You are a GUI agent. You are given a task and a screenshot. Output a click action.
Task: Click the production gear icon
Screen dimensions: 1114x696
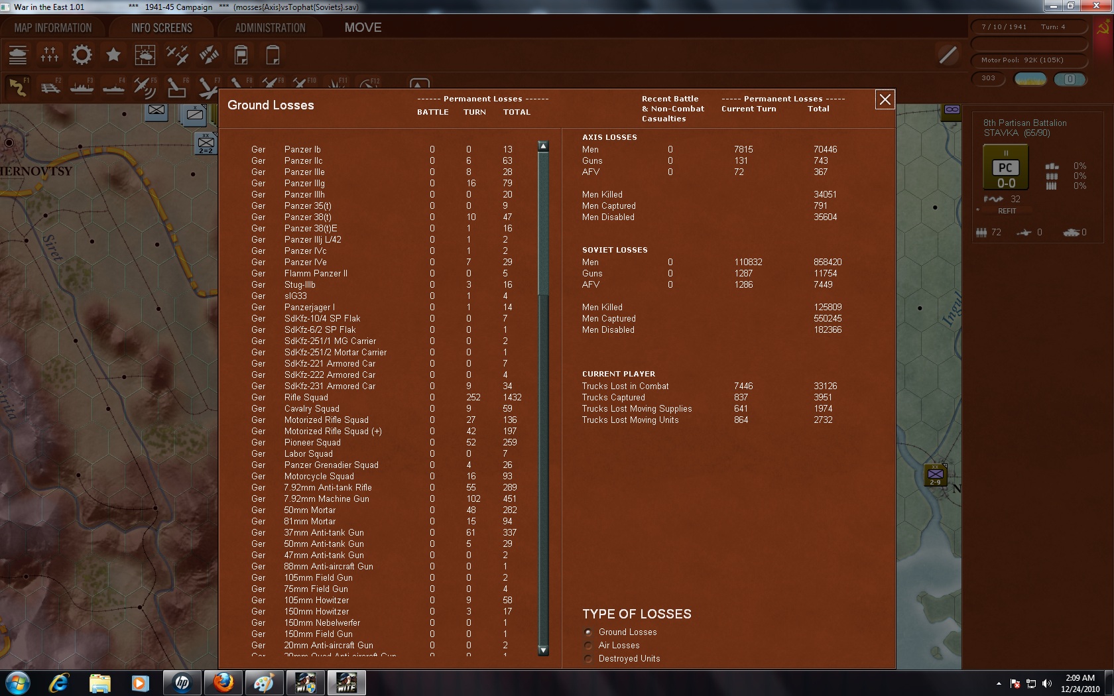point(82,55)
